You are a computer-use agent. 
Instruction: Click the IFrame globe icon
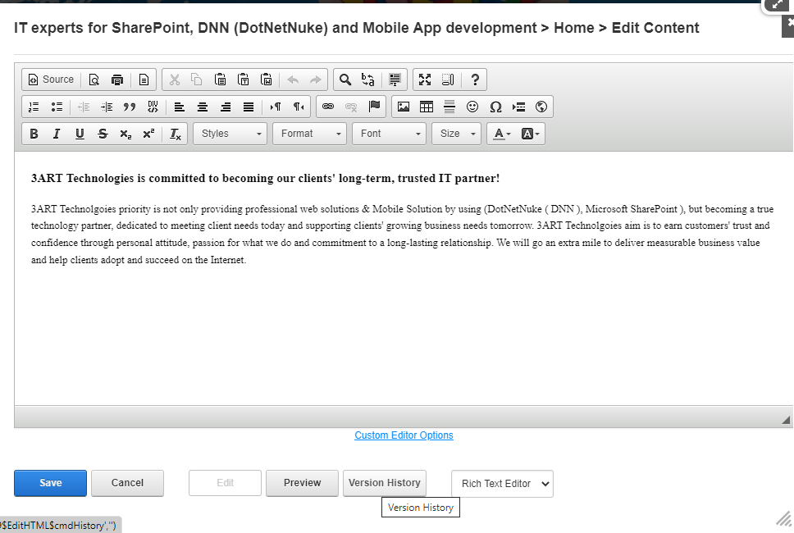[x=541, y=107]
